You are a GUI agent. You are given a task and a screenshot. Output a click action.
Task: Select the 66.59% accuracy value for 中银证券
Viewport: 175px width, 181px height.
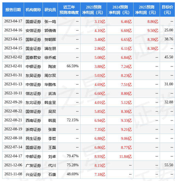(73, 66)
